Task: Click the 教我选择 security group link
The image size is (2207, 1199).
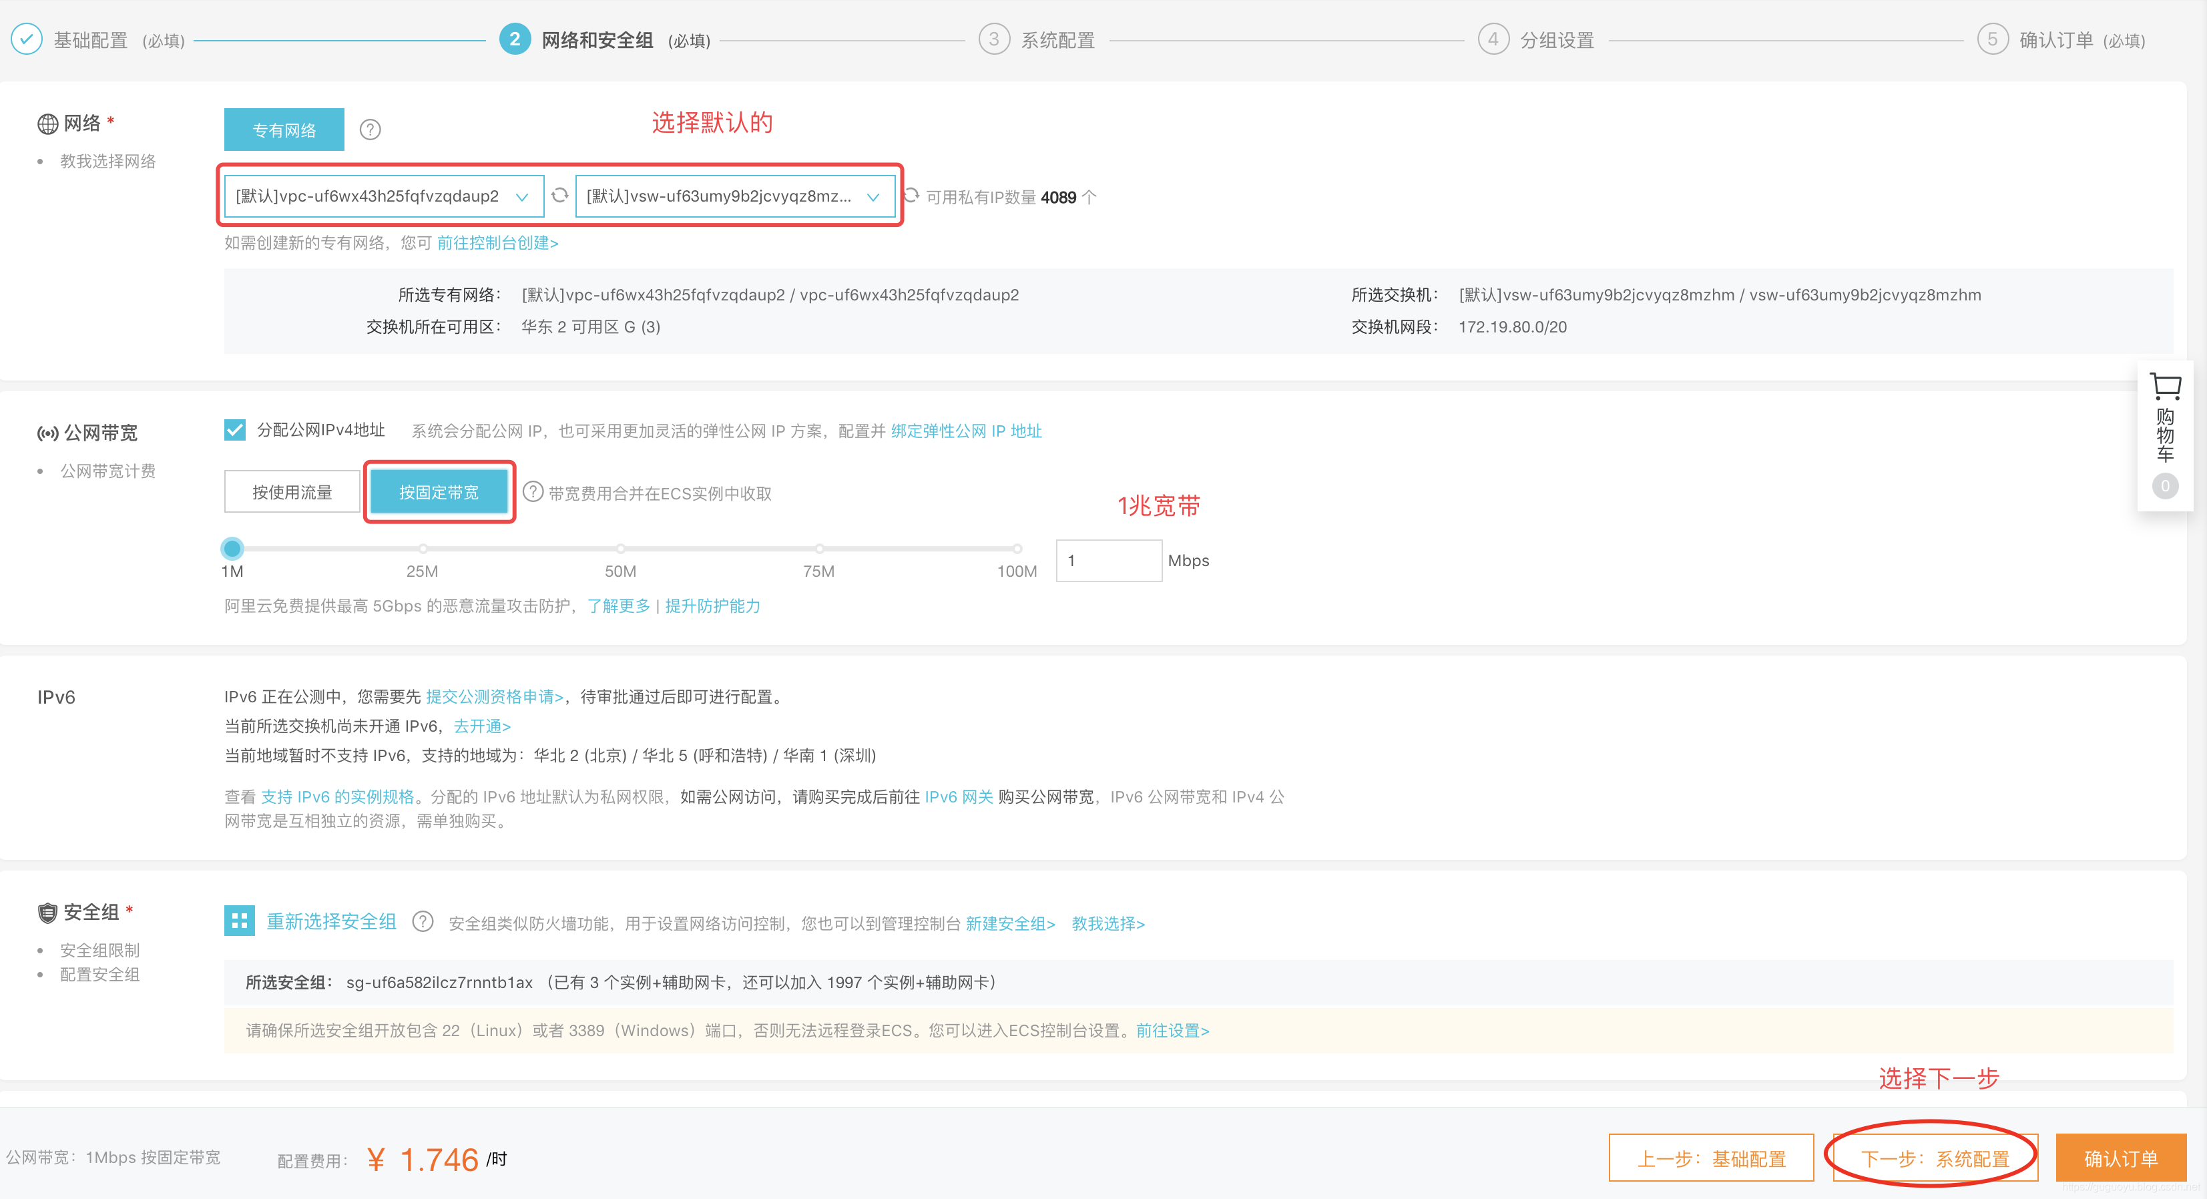Action: tap(1108, 924)
